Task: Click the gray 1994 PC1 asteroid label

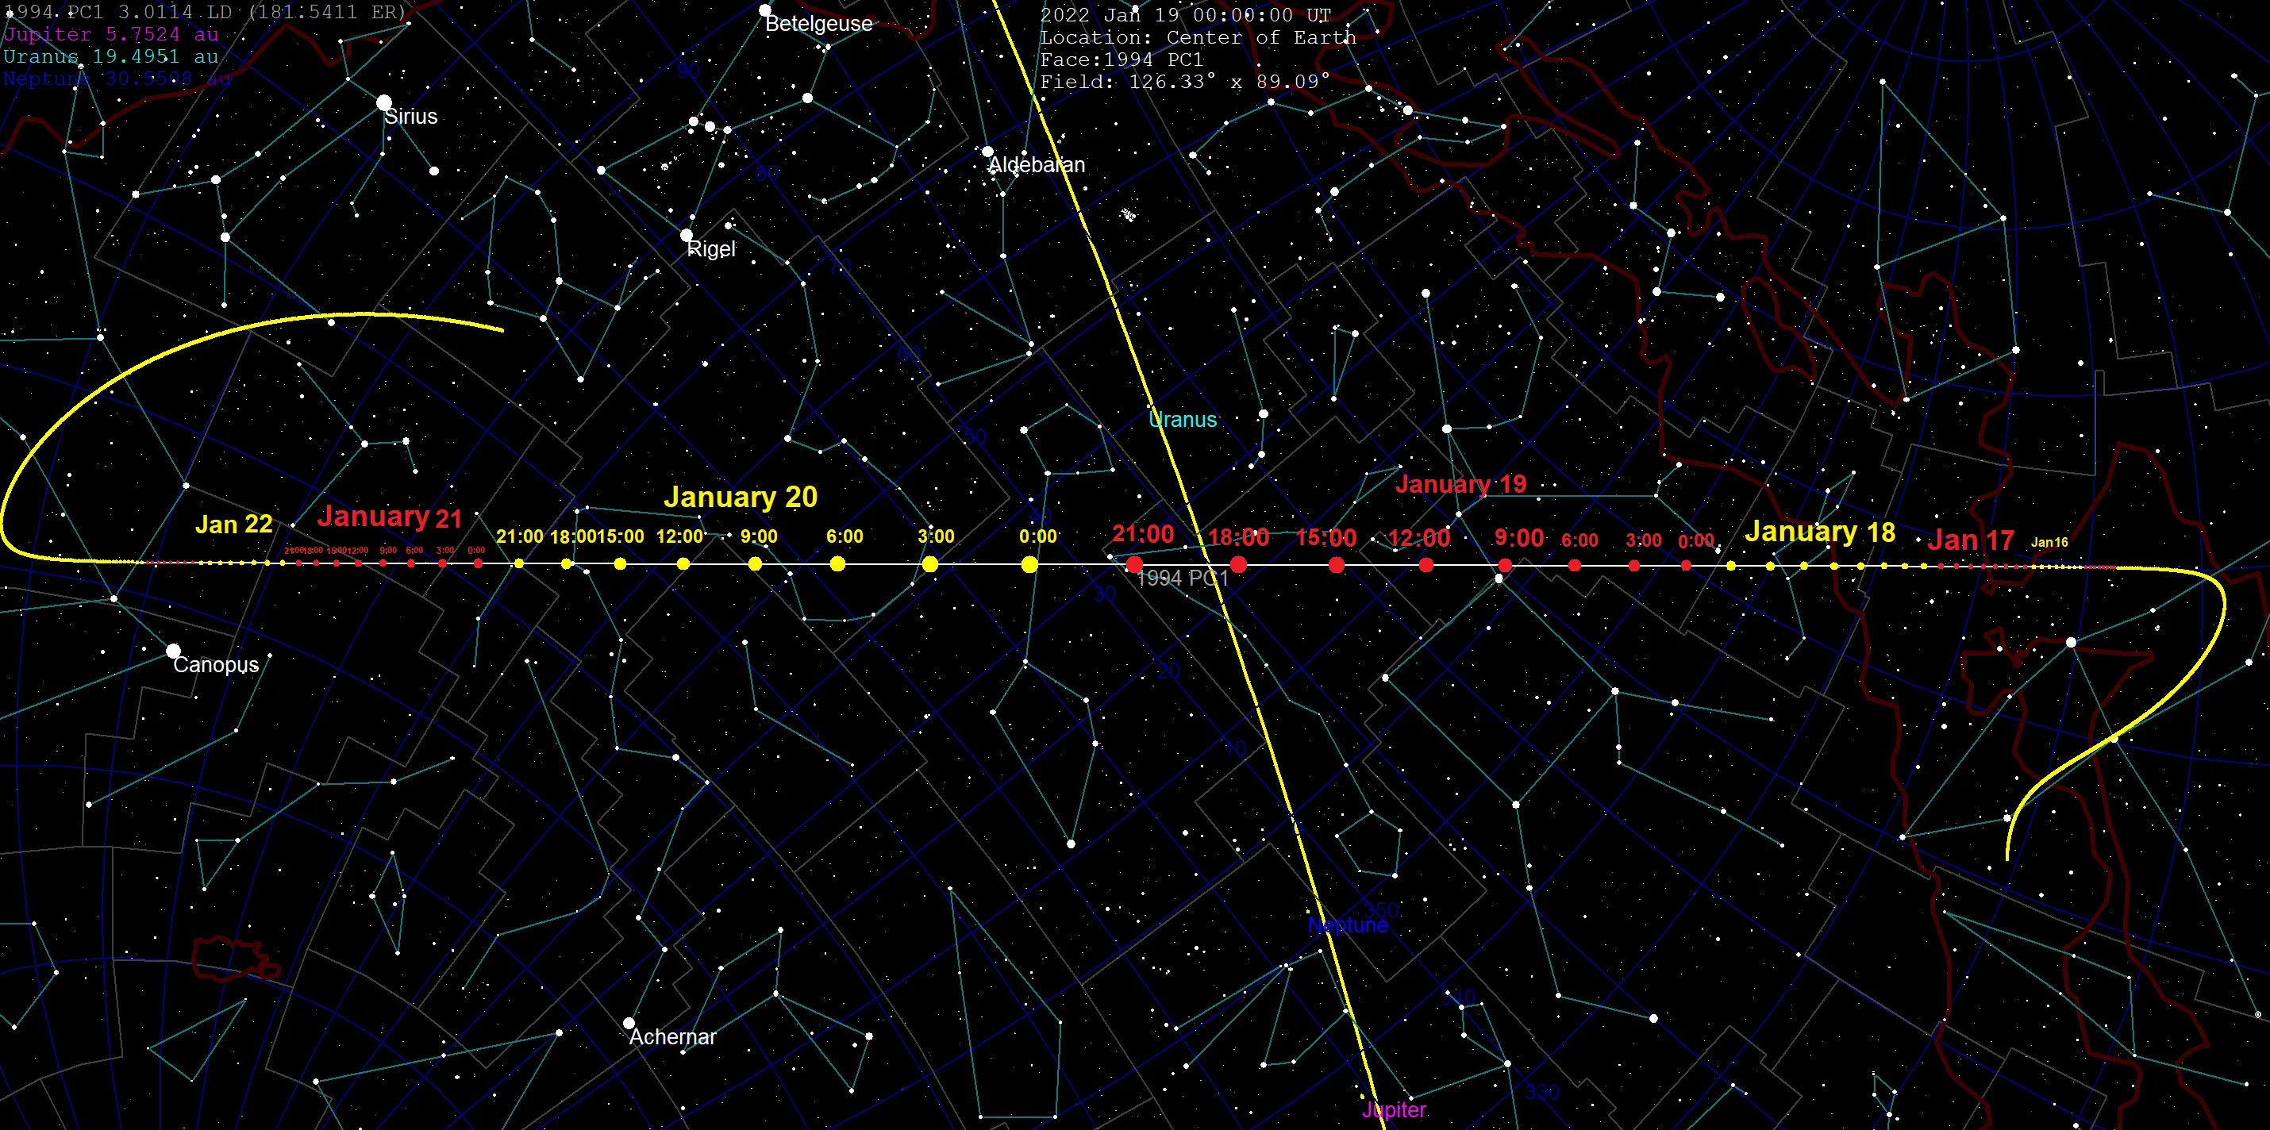Action: (1182, 578)
